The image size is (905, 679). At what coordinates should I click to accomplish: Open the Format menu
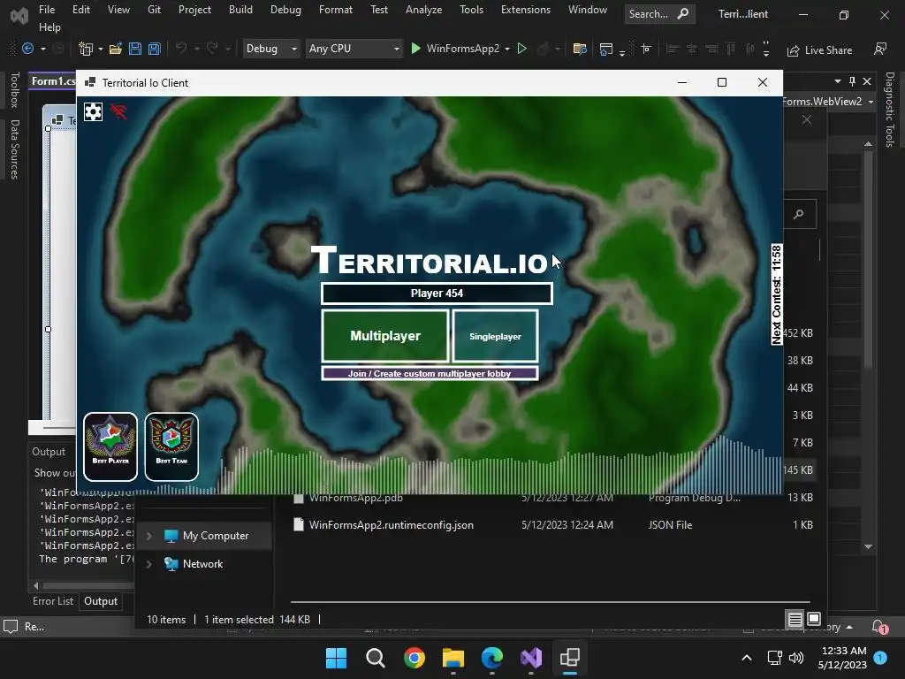tap(335, 10)
